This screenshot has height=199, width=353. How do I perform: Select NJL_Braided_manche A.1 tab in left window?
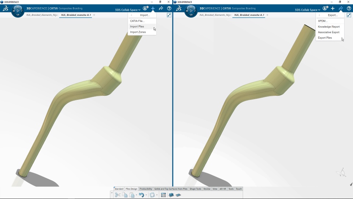(76, 15)
